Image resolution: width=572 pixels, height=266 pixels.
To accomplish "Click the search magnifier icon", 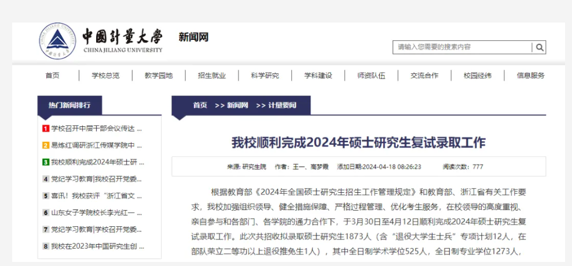I will (539, 47).
